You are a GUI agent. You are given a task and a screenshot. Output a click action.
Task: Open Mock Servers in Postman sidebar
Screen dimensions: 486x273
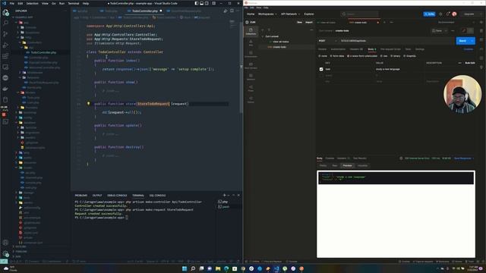251,66
